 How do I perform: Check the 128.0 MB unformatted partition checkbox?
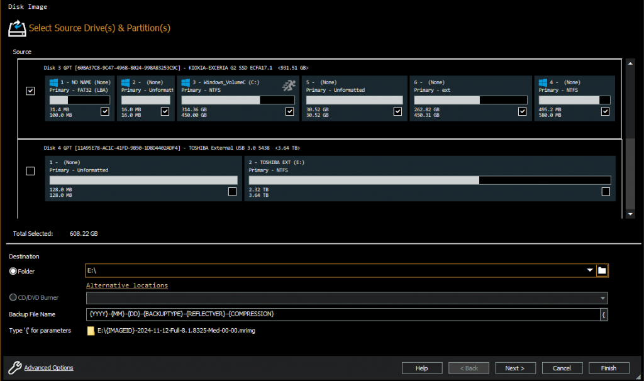point(232,191)
